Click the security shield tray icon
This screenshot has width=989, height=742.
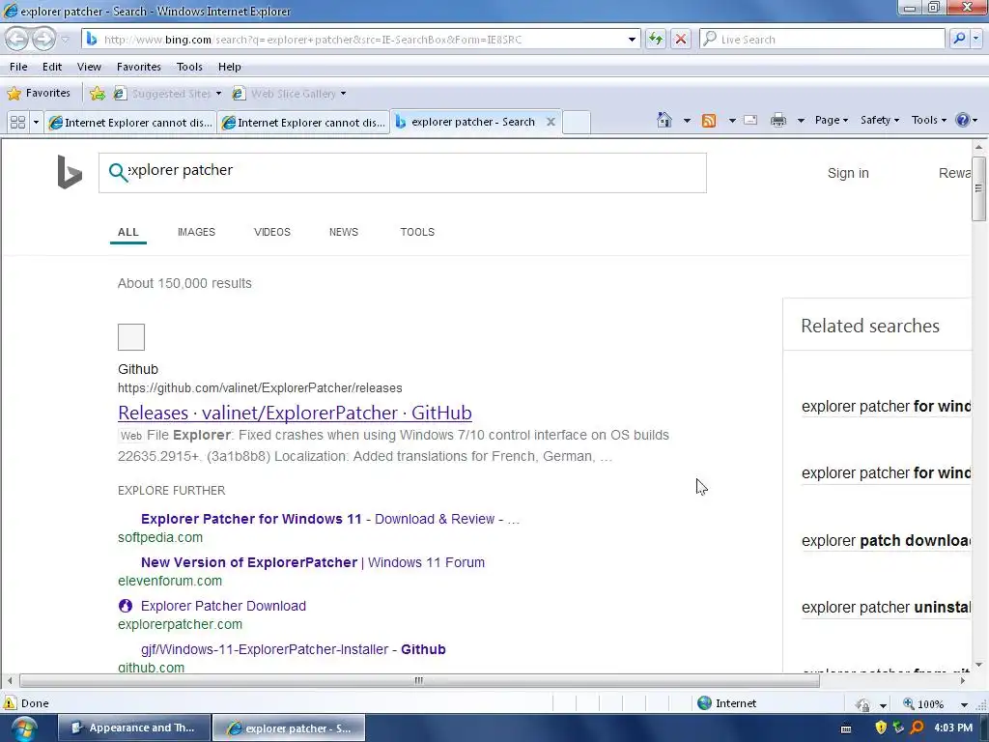(881, 728)
